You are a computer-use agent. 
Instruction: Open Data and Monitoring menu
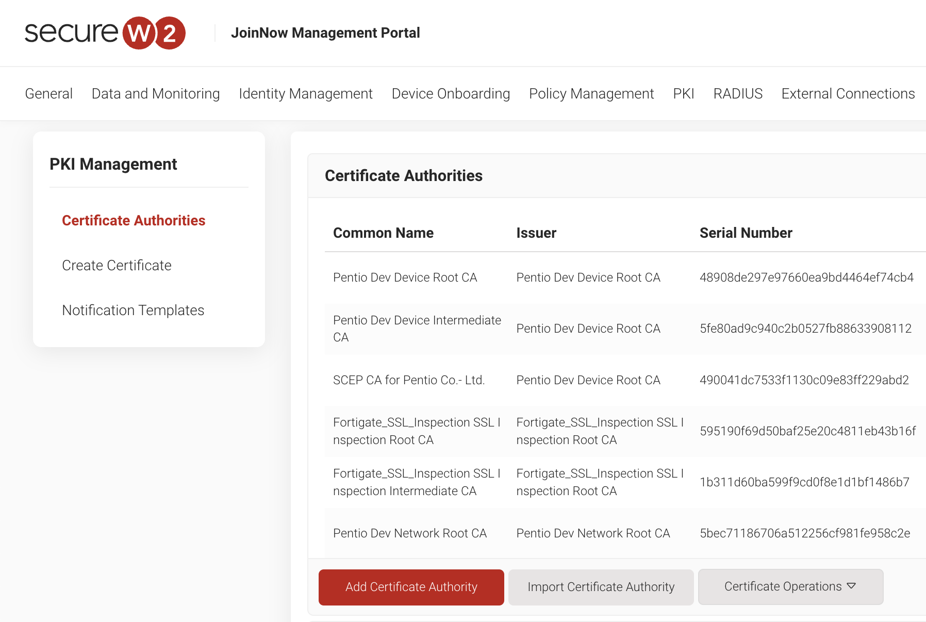(156, 94)
